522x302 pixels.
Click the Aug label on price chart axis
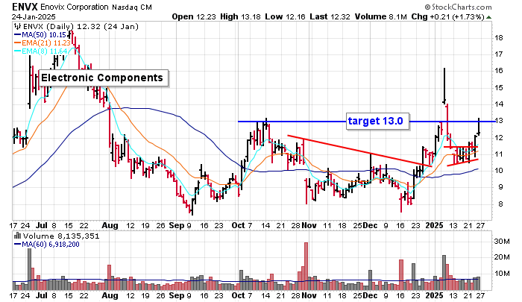(x=110, y=225)
